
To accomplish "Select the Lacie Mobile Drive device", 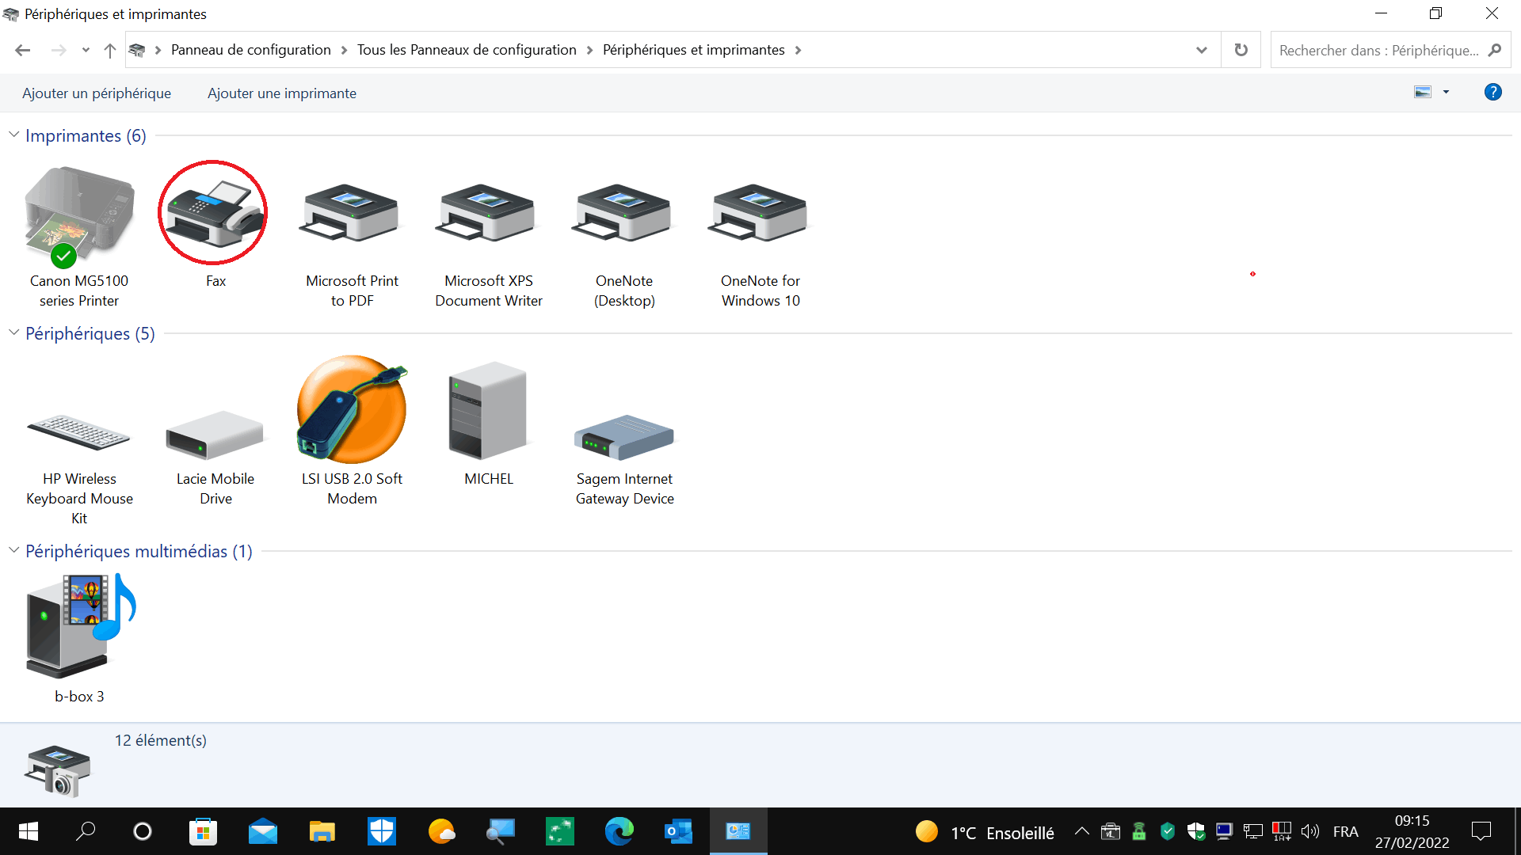I will [215, 435].
